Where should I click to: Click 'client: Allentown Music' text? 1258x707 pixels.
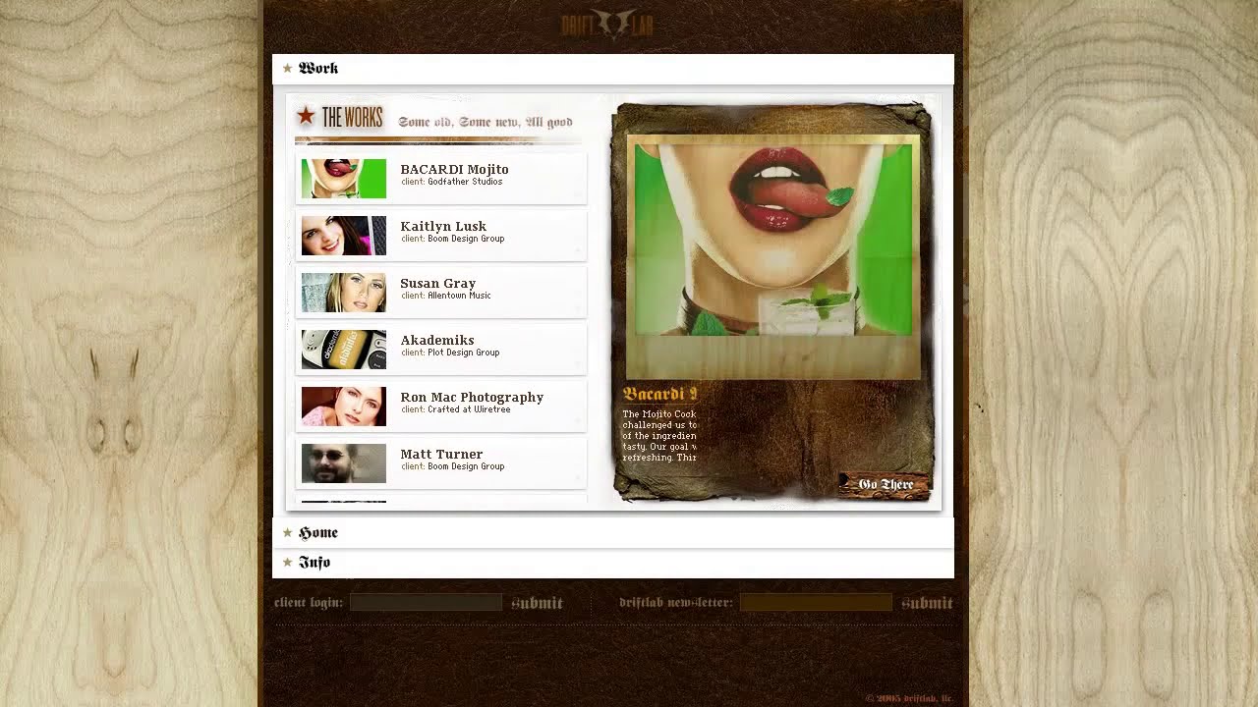(446, 296)
